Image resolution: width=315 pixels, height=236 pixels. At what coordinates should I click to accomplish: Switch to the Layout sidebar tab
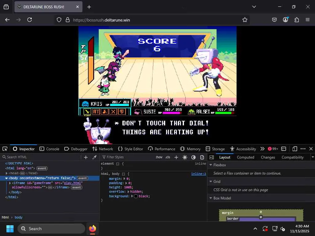(225, 157)
